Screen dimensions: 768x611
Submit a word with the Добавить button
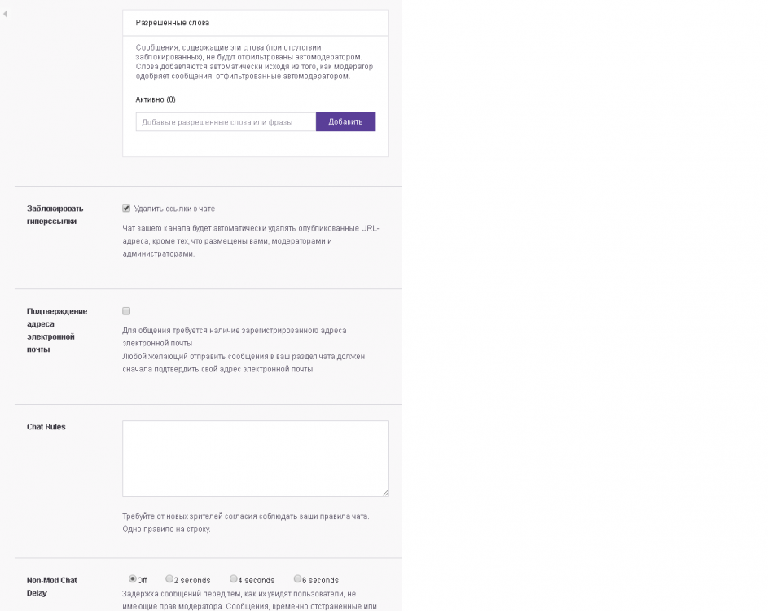click(345, 121)
